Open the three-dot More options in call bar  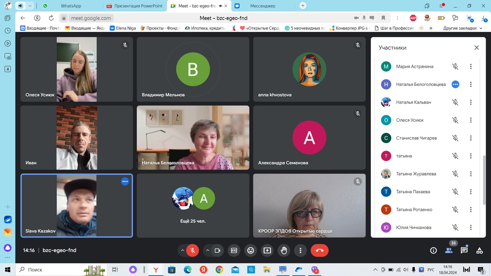pyautogui.click(x=300, y=250)
